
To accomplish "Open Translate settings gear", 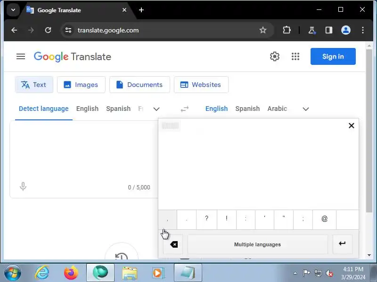I will 275,56.
